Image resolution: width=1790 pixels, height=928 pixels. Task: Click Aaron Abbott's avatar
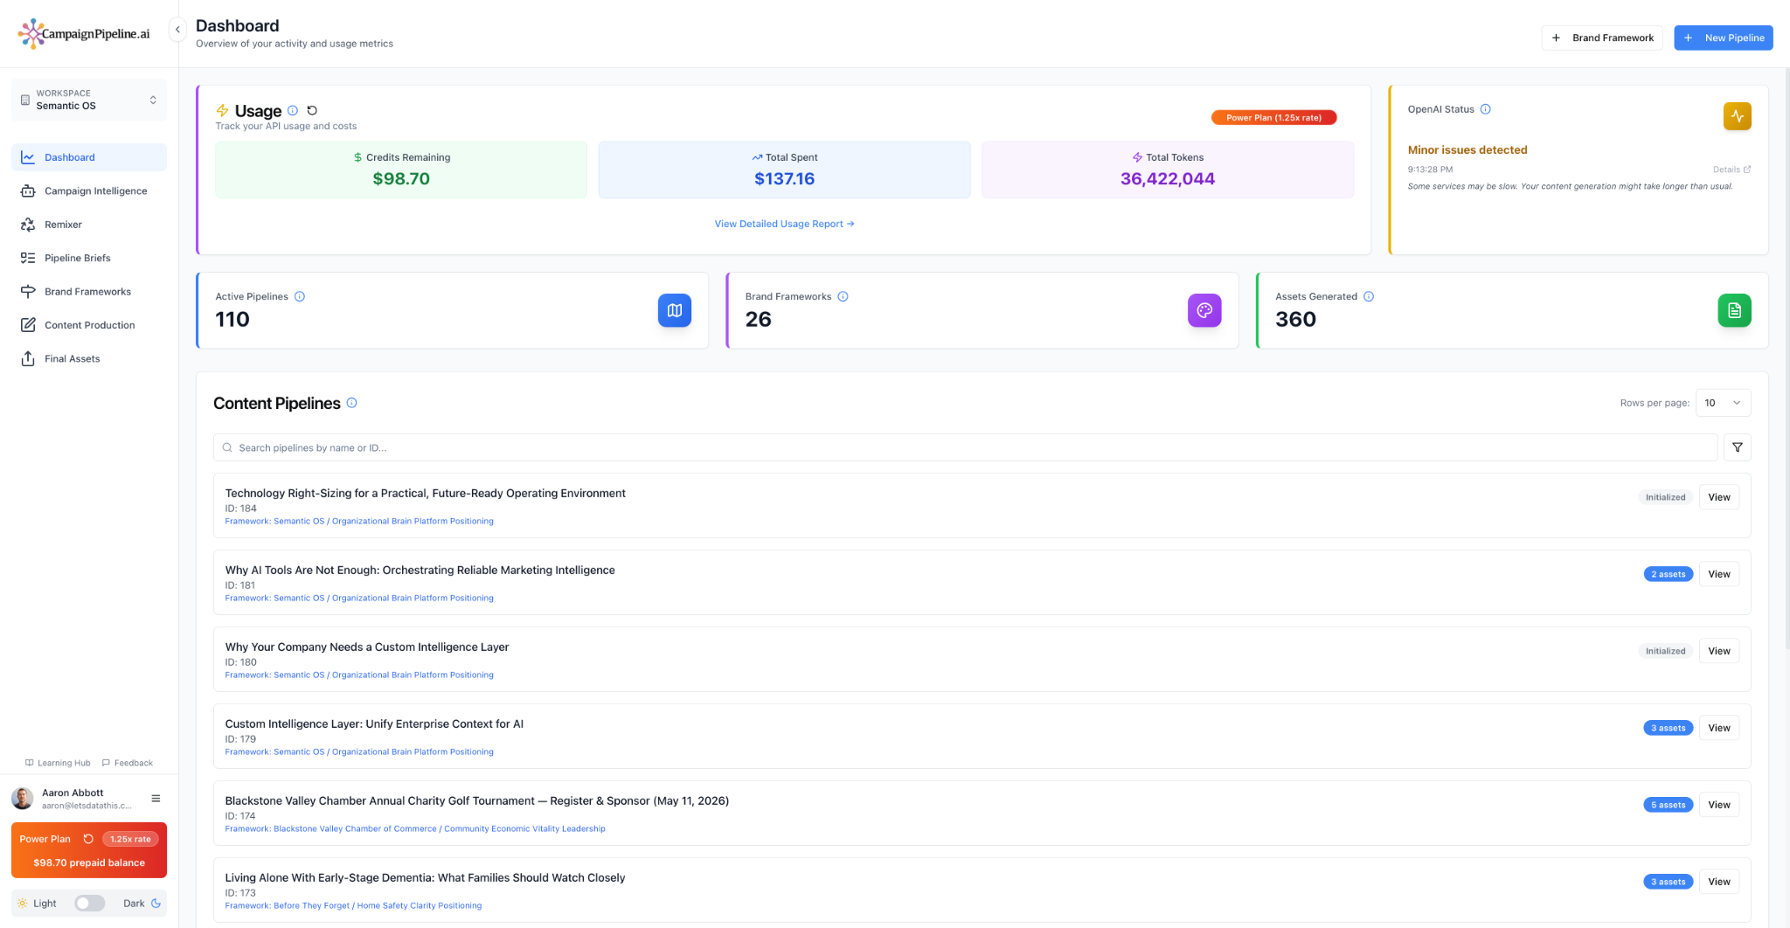coord(23,798)
